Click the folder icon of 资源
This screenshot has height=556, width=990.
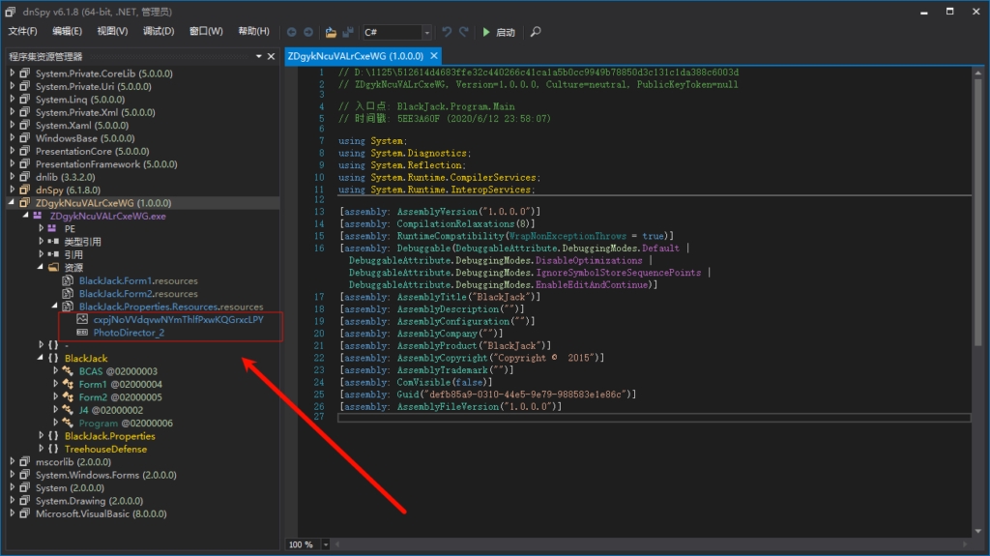(x=54, y=267)
